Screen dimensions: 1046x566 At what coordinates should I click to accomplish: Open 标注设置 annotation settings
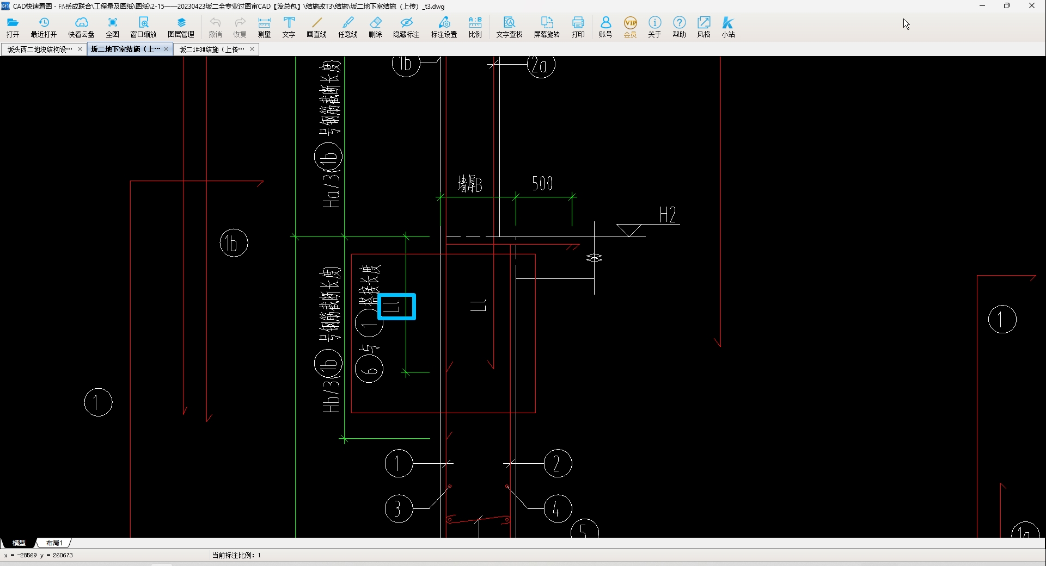coord(444,27)
